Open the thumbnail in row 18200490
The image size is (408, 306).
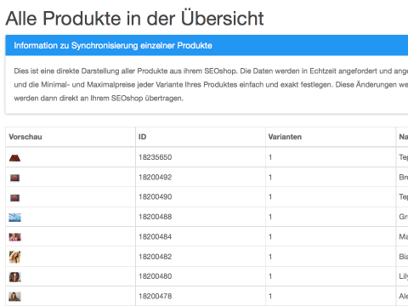14,197
